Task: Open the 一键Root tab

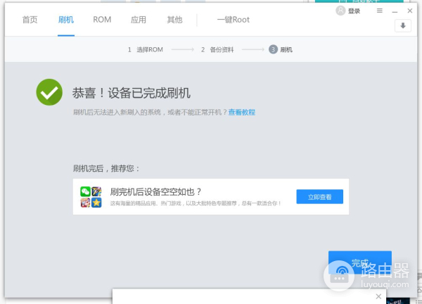Action: [x=234, y=20]
